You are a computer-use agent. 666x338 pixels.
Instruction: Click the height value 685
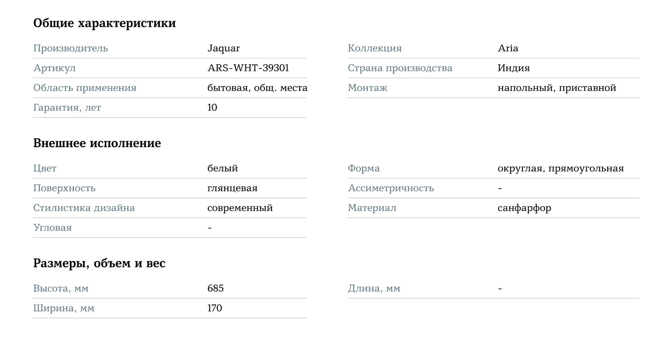pyautogui.click(x=215, y=288)
